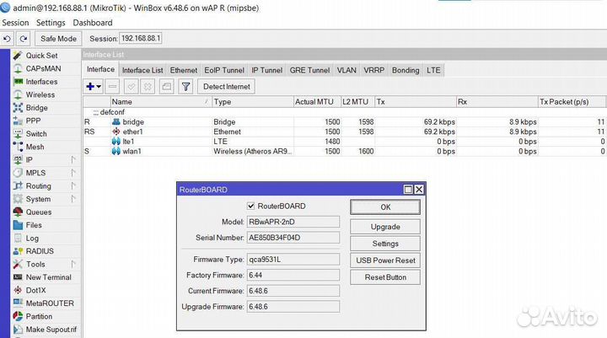Click Make Supout.rif in sidebar

(x=51, y=330)
